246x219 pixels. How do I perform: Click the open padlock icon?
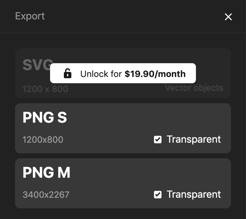point(68,73)
